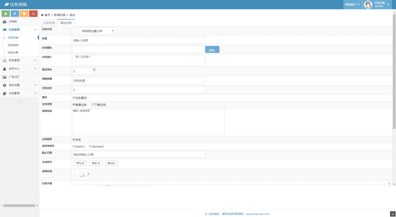The width and height of the screenshot is (396, 217).
Task: Click the blue pencil edit shortcut icon
Action: coord(15,14)
